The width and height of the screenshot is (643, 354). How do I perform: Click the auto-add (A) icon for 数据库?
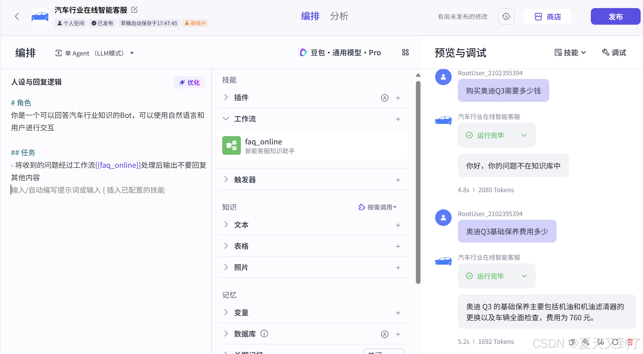[385, 334]
